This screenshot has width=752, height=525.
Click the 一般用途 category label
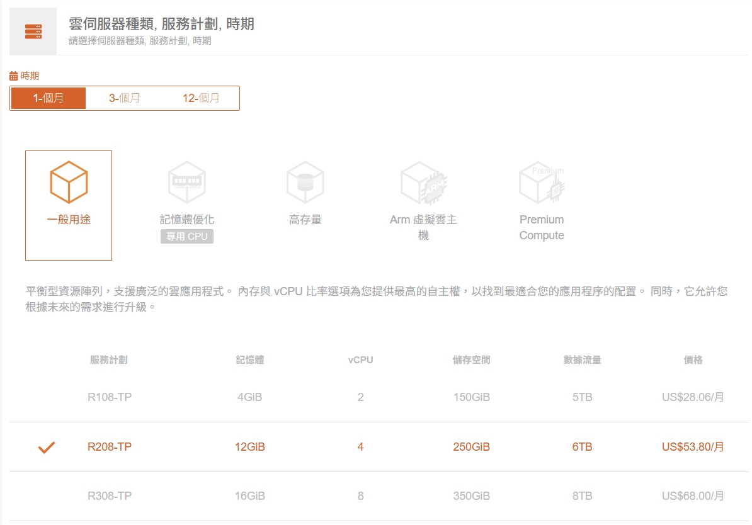(x=69, y=220)
